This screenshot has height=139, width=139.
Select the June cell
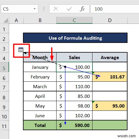pos(40,115)
